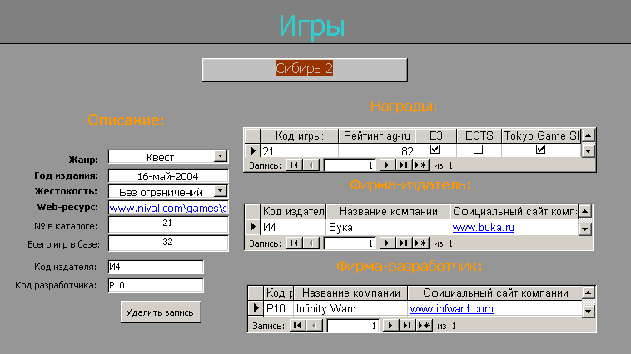Go to first record in Награды subform
This screenshot has width=631, height=354.
point(294,165)
